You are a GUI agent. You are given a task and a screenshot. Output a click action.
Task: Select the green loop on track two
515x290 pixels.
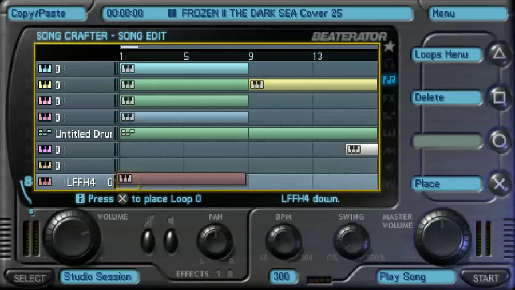(x=184, y=84)
